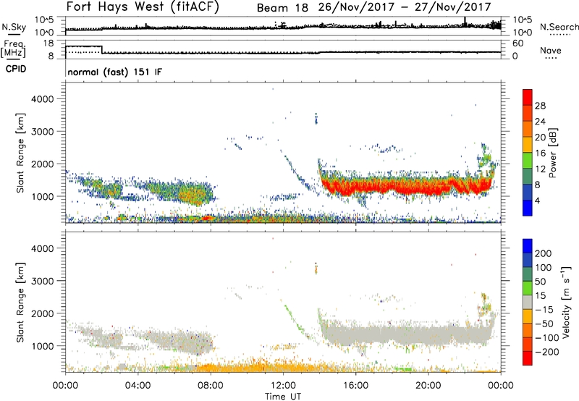
Task: Click the '3000' tick of the power panel
Action: click(x=42, y=132)
